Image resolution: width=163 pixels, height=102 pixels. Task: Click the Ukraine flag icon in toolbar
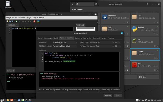[x=38, y=22]
